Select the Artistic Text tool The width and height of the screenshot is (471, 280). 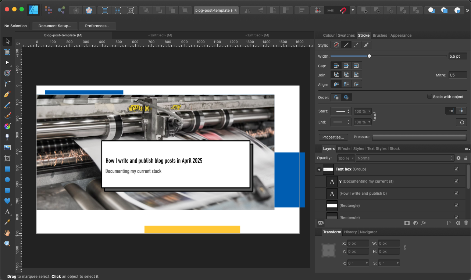pos(7,212)
